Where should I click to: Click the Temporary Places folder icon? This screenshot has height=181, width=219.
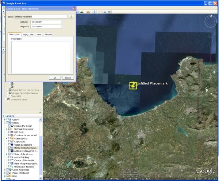[x=8, y=99]
